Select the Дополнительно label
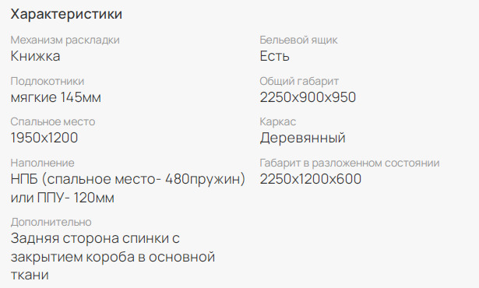 51,222
